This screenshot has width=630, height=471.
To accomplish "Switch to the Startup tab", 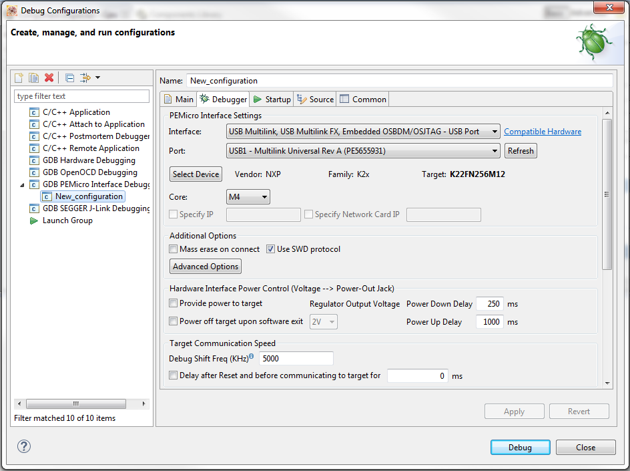I will [x=272, y=100].
